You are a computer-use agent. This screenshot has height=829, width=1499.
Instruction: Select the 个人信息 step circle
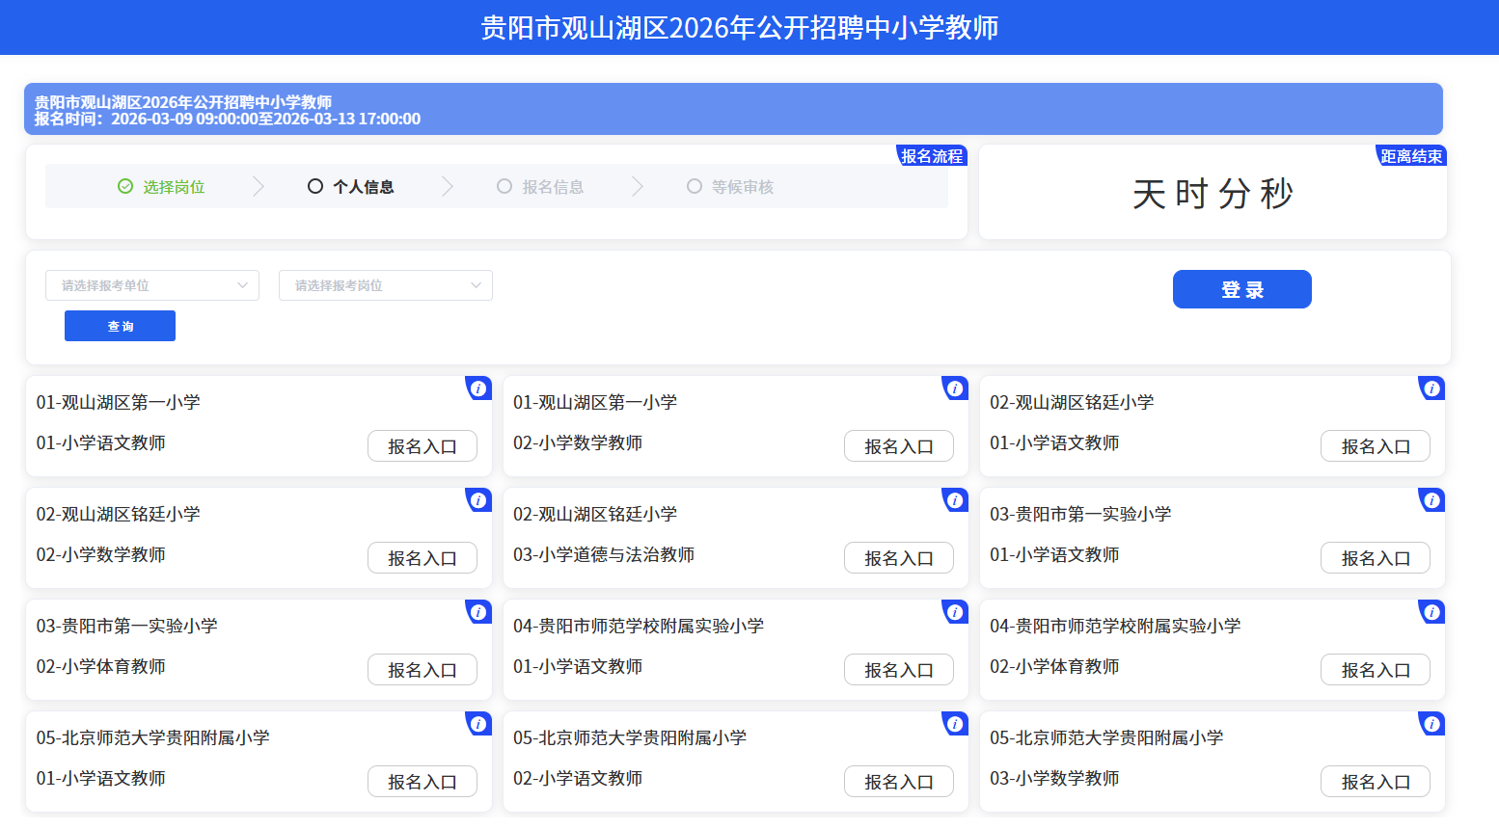click(x=315, y=187)
